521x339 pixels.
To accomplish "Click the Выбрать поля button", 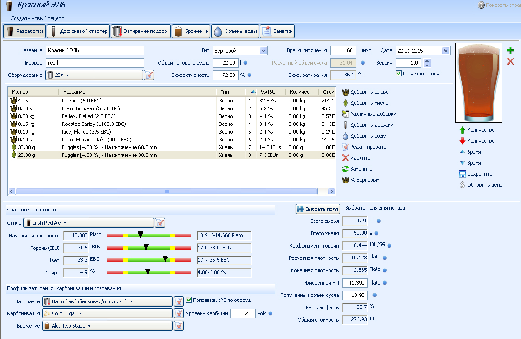I will coord(318,209).
